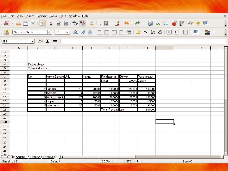Click the Undo arrow icon
The width and height of the screenshot is (228, 171).
[x=126, y=23]
